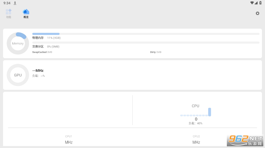
Task: Click the 交换分区 usage progress bar
Action: [146, 43]
